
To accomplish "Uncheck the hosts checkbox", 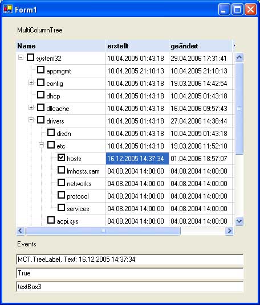I will tap(61, 158).
